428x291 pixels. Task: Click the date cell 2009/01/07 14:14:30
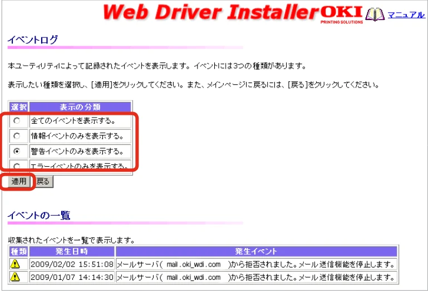(72, 277)
